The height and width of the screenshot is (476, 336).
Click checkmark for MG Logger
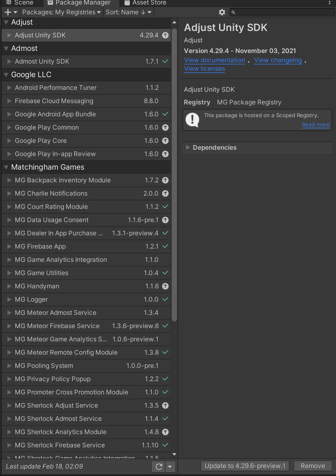point(165,299)
